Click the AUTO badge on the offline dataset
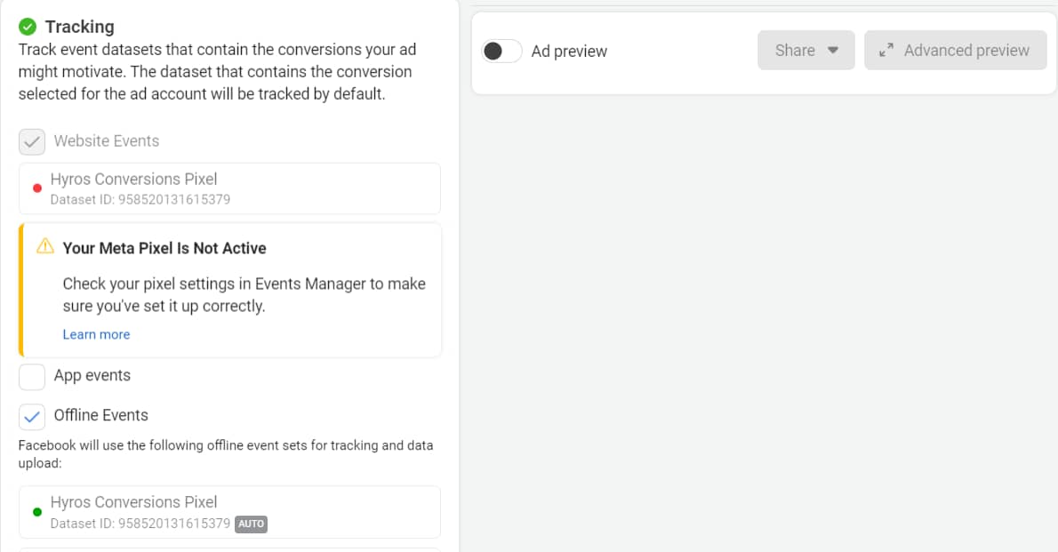 tap(251, 524)
